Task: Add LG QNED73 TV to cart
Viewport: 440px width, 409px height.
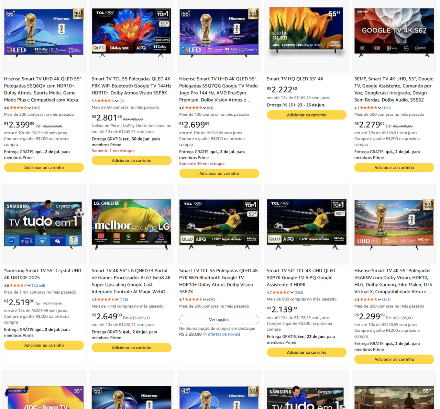Action: pos(132,348)
